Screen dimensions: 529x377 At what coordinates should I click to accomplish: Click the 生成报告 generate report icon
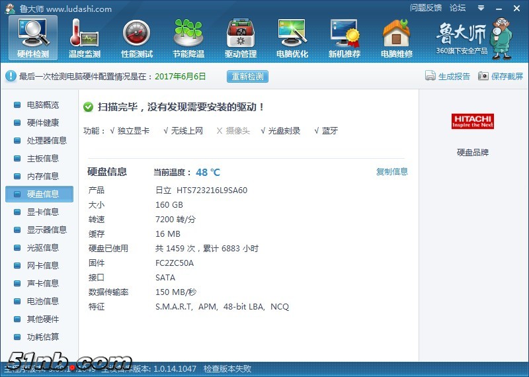[x=448, y=76]
